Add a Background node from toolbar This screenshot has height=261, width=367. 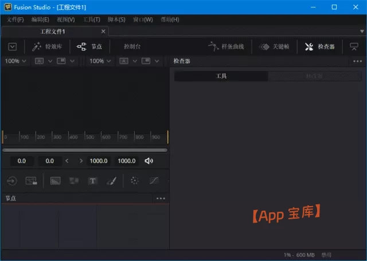click(x=56, y=181)
